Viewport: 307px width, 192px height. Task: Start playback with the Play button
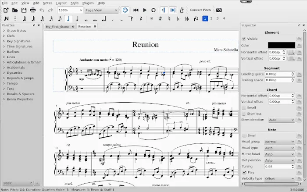click(145, 10)
